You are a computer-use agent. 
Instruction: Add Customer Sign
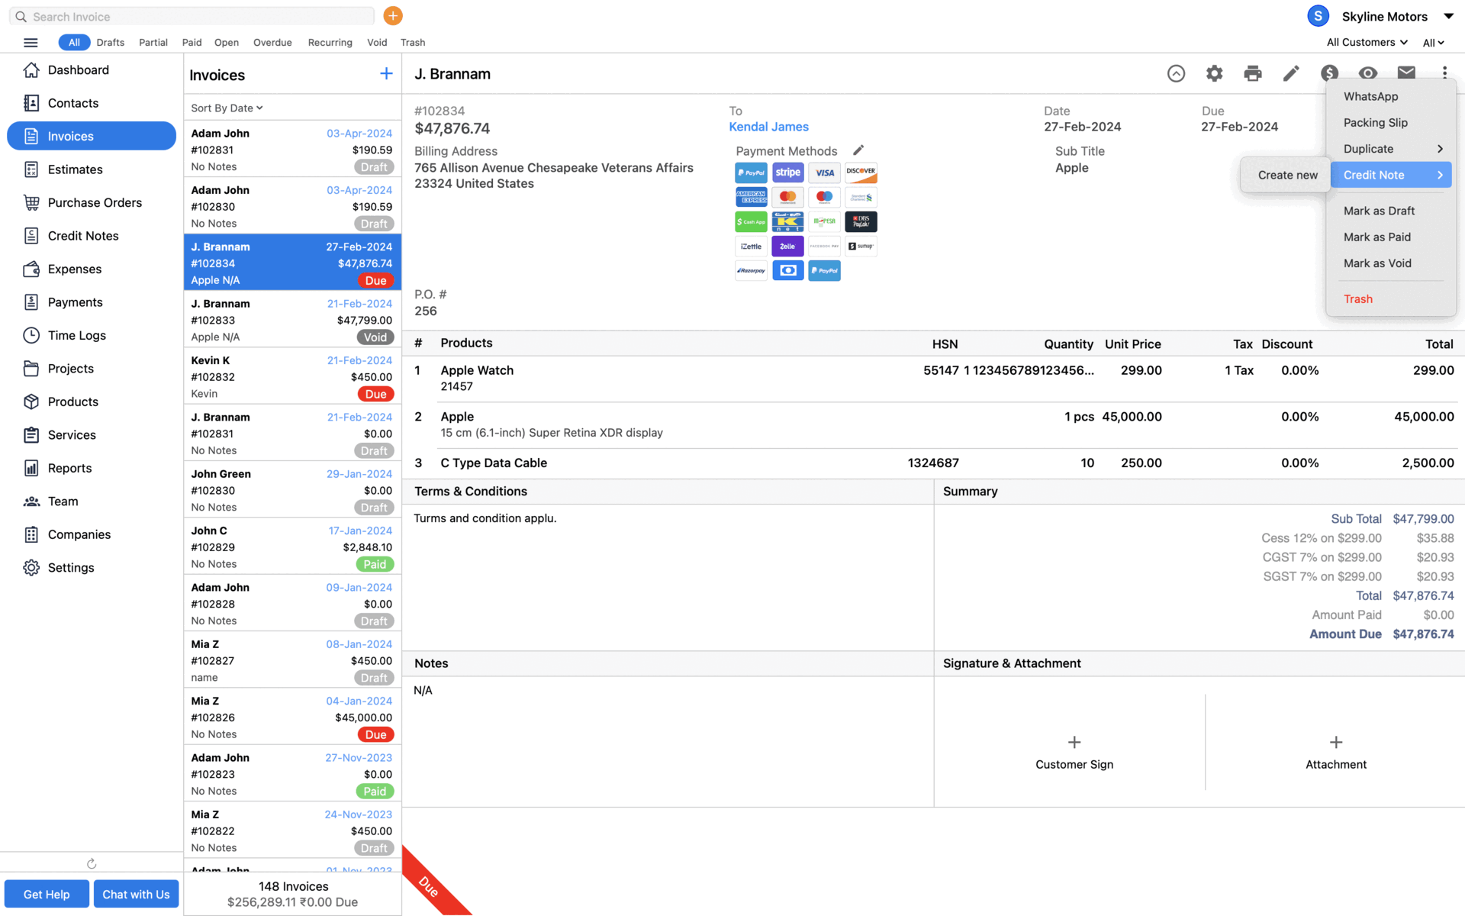pyautogui.click(x=1074, y=752)
